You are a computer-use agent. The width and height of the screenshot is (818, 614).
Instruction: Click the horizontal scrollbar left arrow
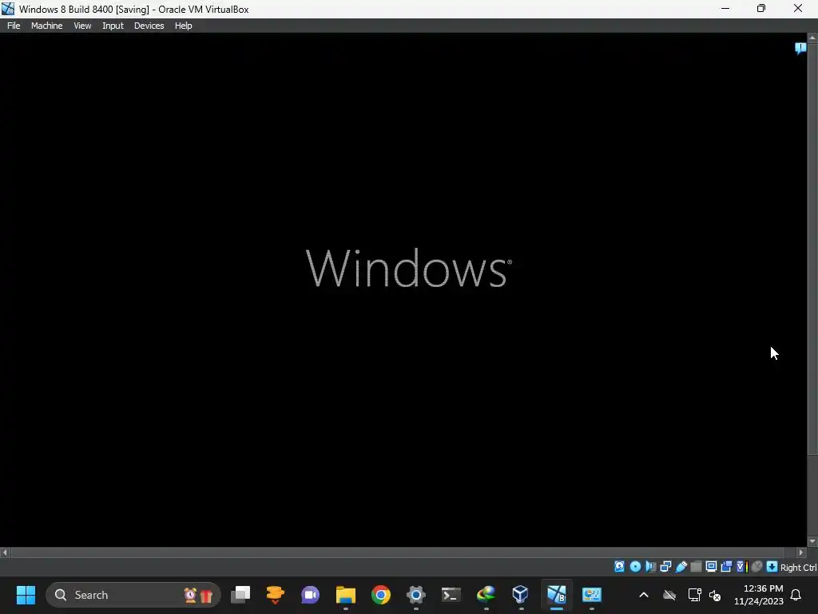coord(6,552)
